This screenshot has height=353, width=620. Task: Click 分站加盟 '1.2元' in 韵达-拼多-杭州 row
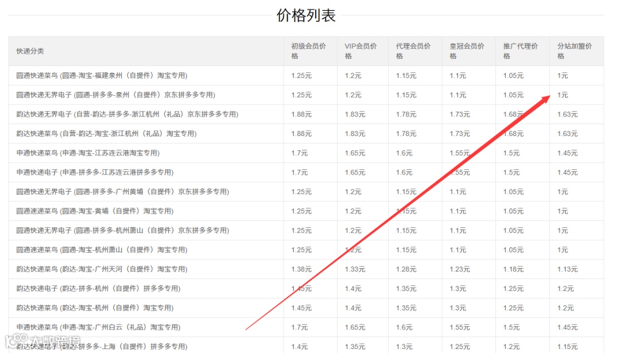pyautogui.click(x=565, y=289)
